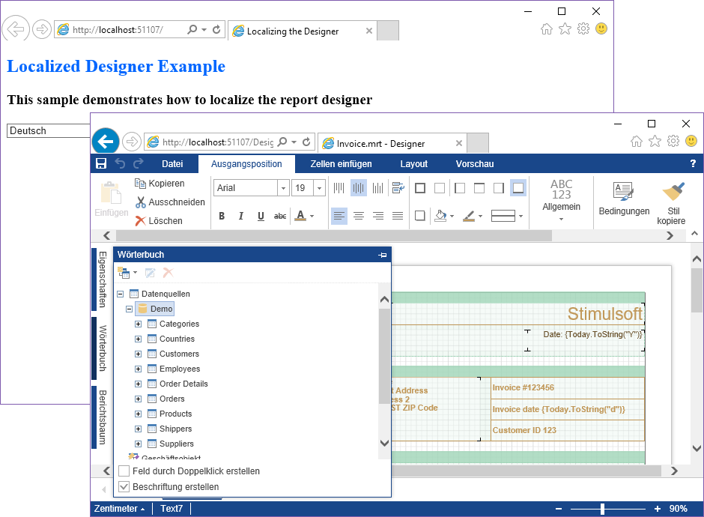The image size is (704, 517).
Task: Click the help question mark
Action: click(693, 164)
